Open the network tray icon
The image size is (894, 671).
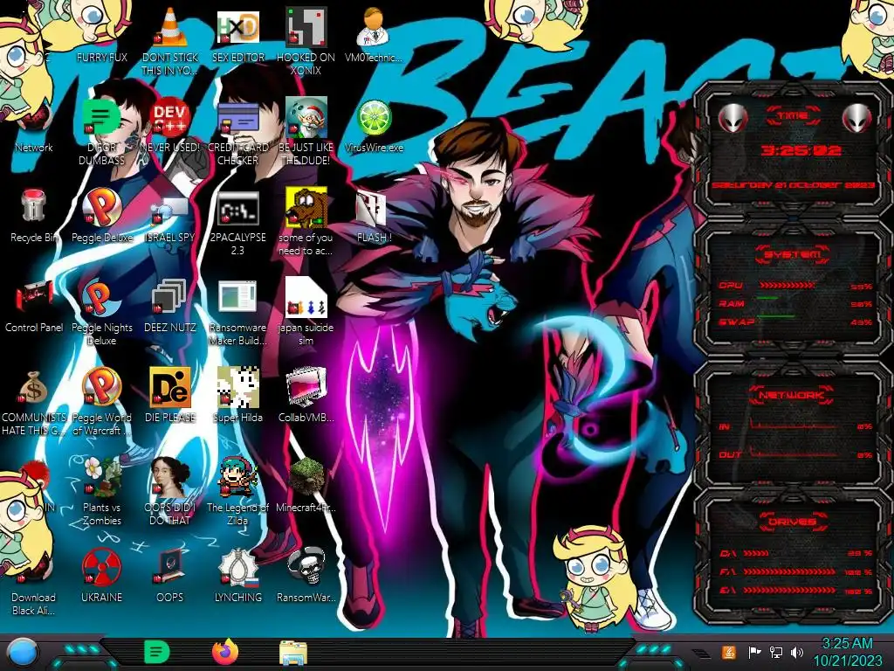pos(775,652)
